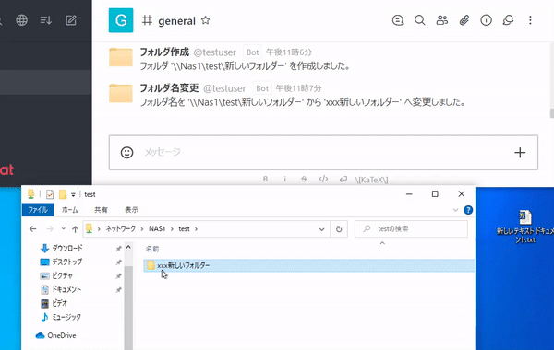The width and height of the screenshot is (554, 350).
Task: Open the ファイル tab in Explorer
Action: pos(38,210)
